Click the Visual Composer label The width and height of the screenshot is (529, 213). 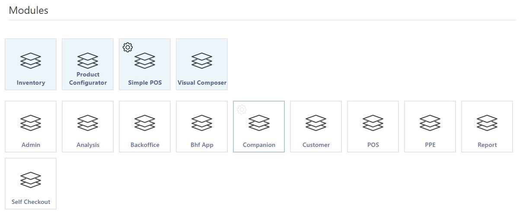point(202,83)
